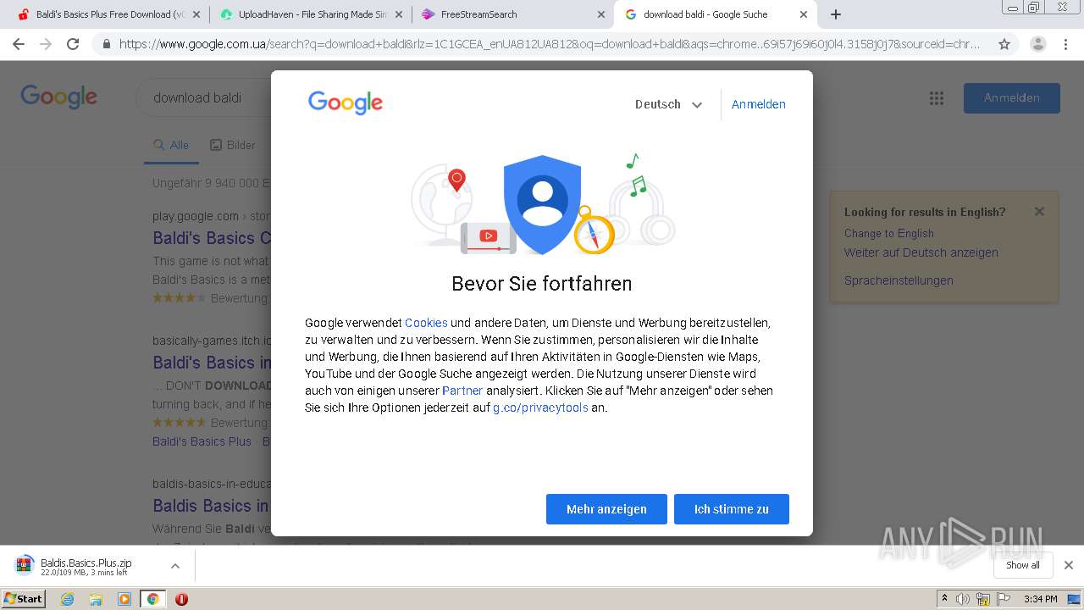The width and height of the screenshot is (1084, 610).
Task: Click the browser back arrow
Action: (19, 44)
